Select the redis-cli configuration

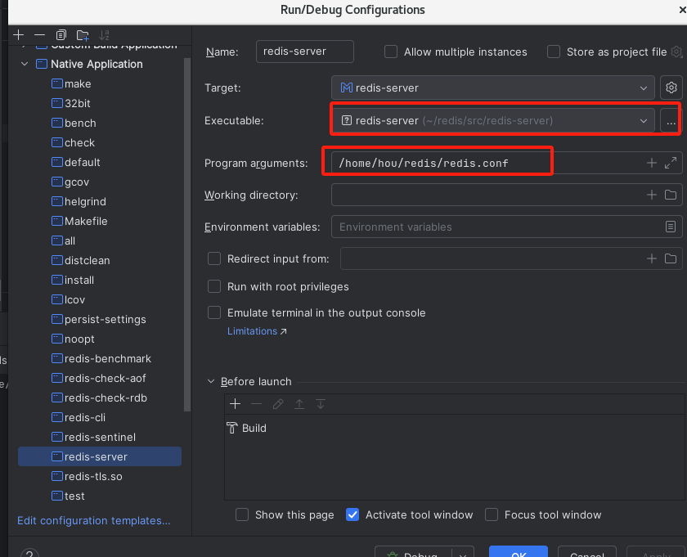pyautogui.click(x=100, y=417)
